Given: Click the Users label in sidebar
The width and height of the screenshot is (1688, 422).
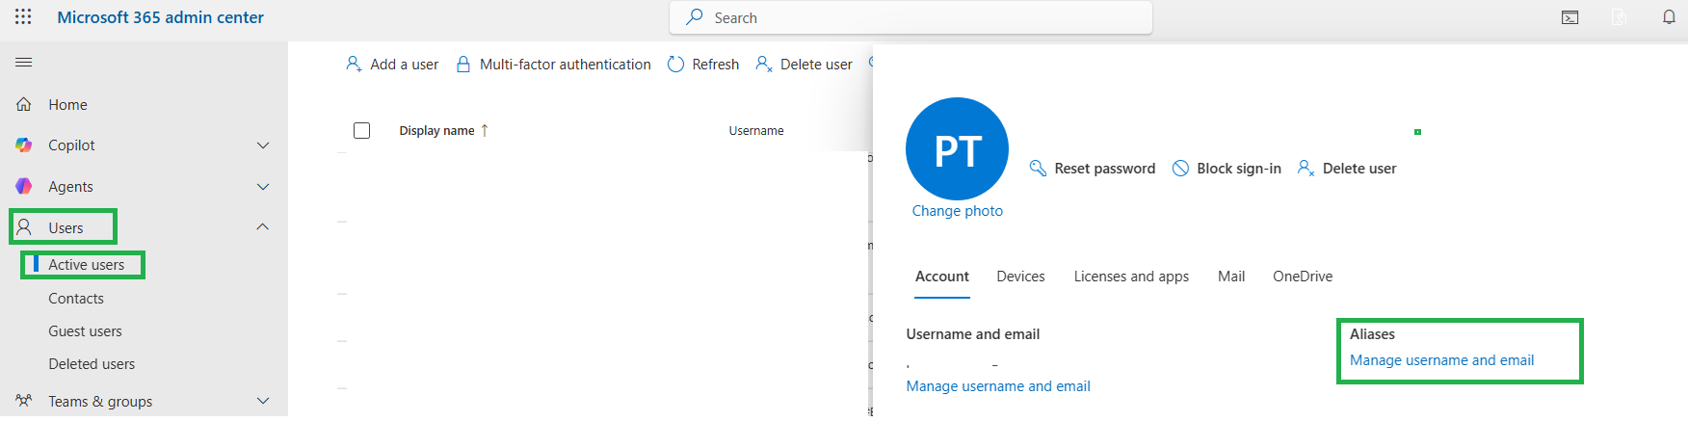Looking at the screenshot, I should point(66,227).
